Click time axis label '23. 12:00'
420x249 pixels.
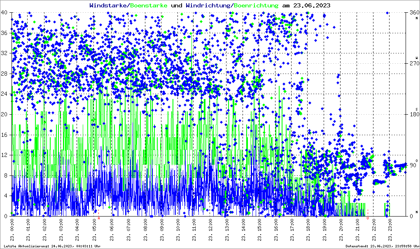click(210, 230)
